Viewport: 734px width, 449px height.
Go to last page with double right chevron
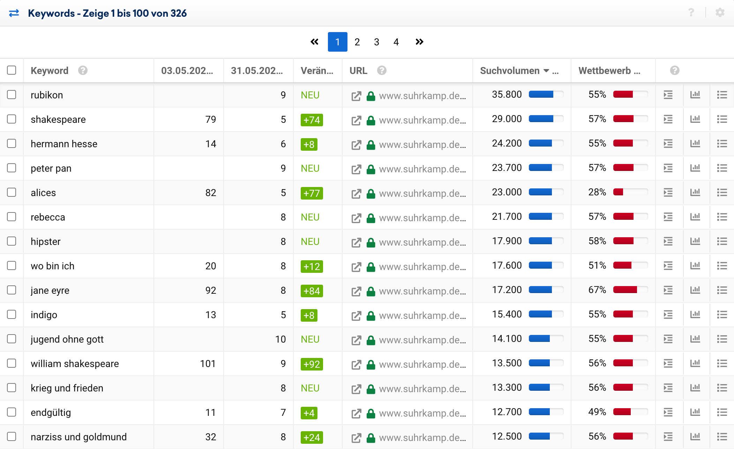pos(419,42)
